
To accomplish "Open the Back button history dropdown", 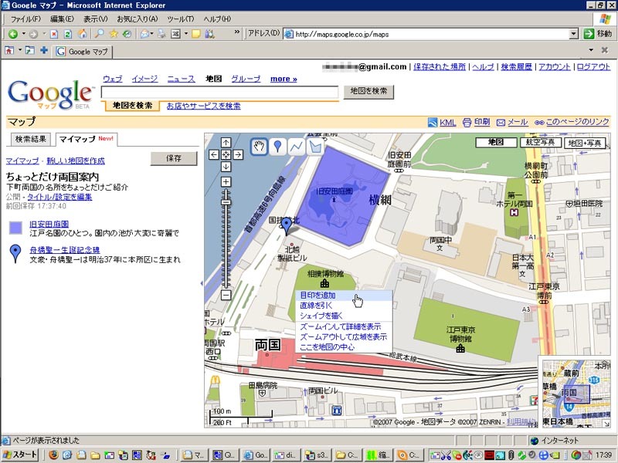I will click(x=24, y=34).
